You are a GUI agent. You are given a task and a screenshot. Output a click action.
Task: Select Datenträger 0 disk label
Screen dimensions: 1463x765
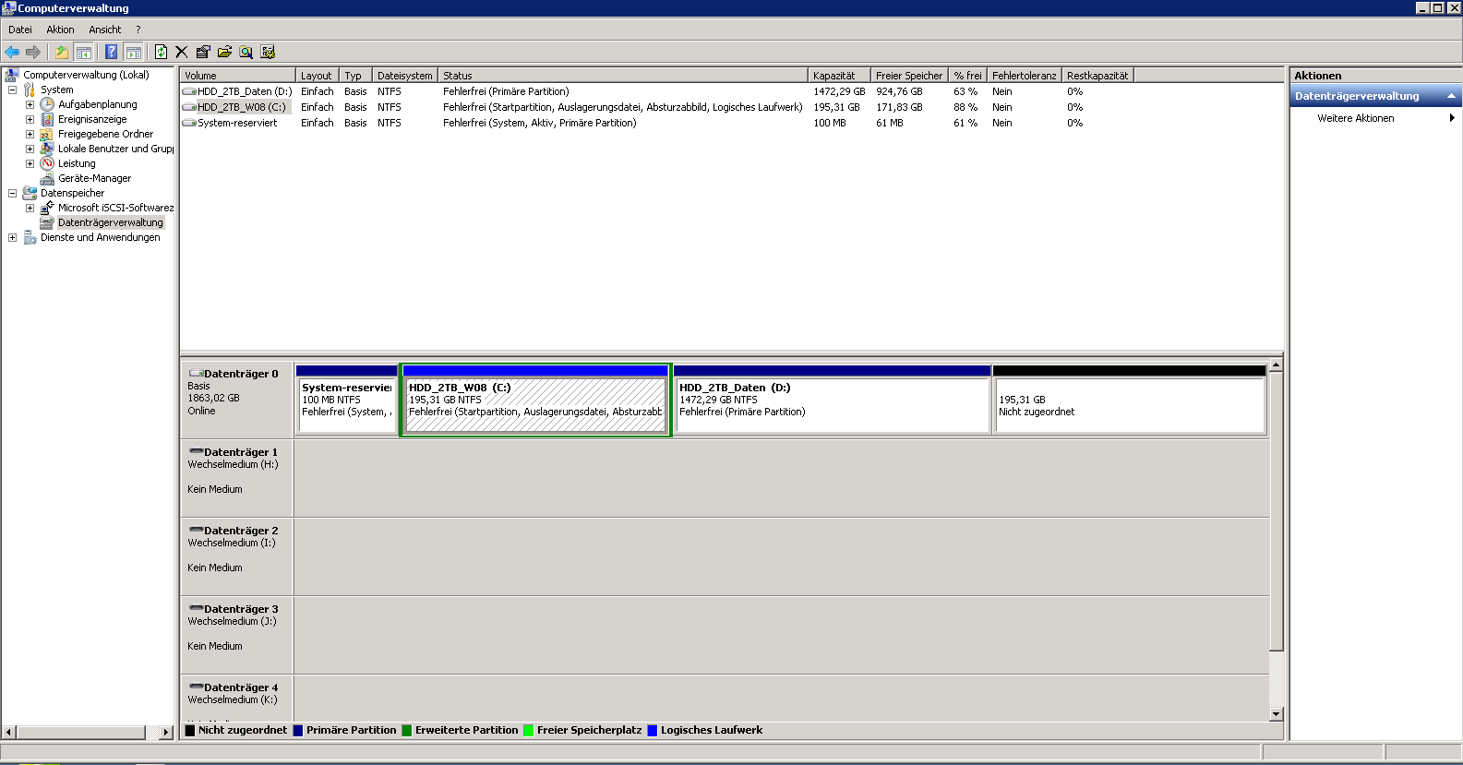tap(237, 400)
